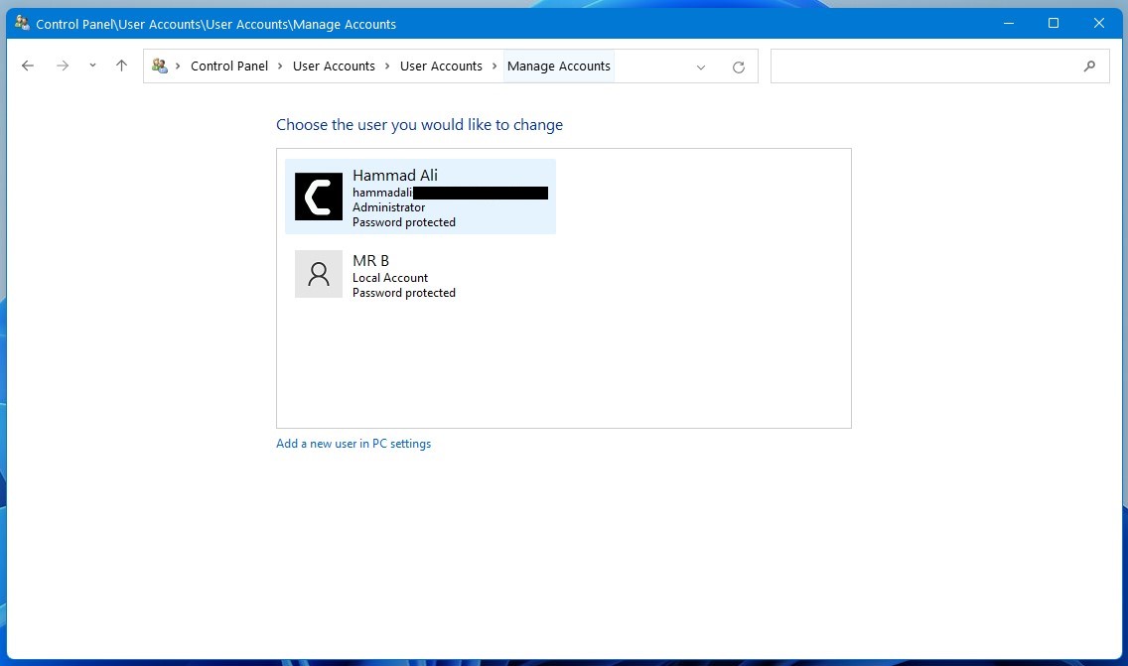Open address bar history dropdown
This screenshot has height=666, width=1128.
pos(701,67)
